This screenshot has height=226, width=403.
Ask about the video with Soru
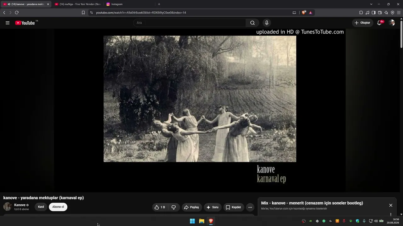[x=213, y=207]
